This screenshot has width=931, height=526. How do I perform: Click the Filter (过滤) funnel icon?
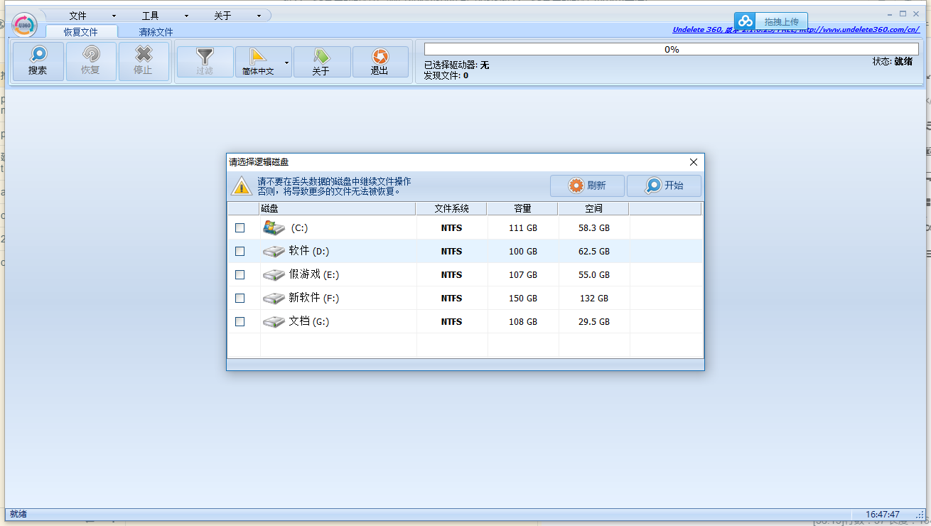point(205,55)
